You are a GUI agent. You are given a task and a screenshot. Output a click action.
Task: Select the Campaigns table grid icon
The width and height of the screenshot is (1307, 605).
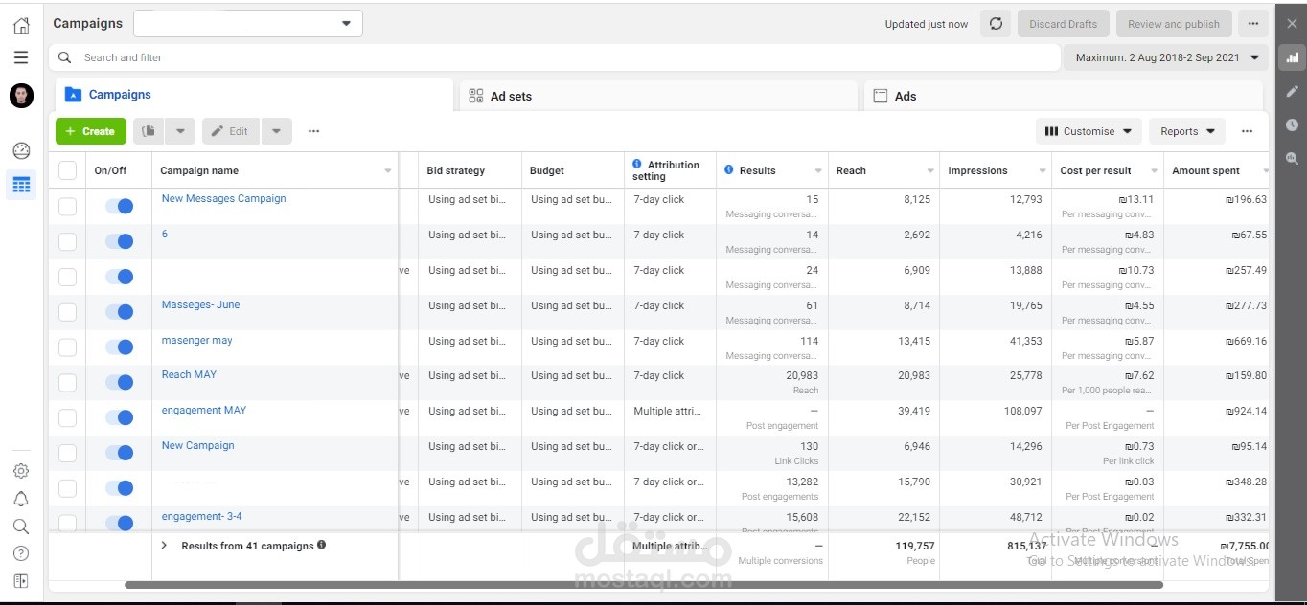tap(21, 185)
